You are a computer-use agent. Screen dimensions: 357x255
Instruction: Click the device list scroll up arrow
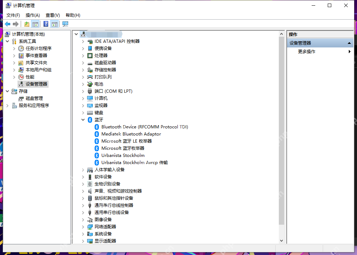[x=281, y=34]
